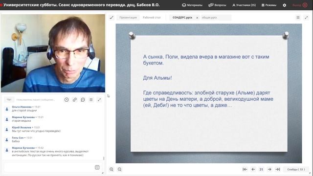Screen dimensions: 313x176
Task: Select the Чат tab
Action: click(9, 100)
